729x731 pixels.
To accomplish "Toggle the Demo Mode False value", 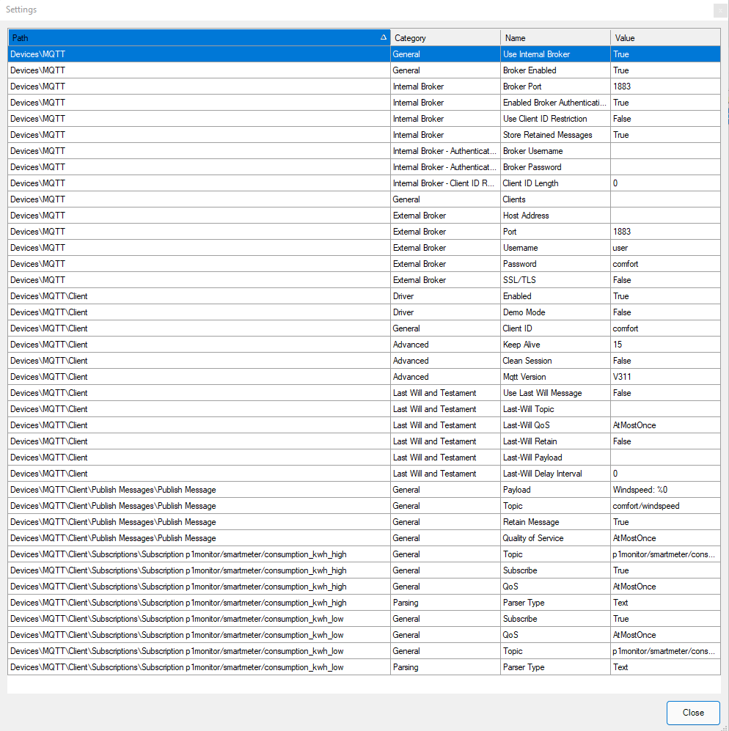I will point(665,312).
